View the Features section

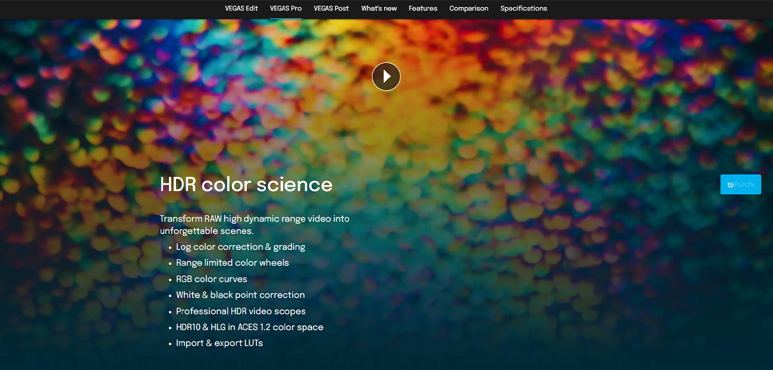[422, 8]
